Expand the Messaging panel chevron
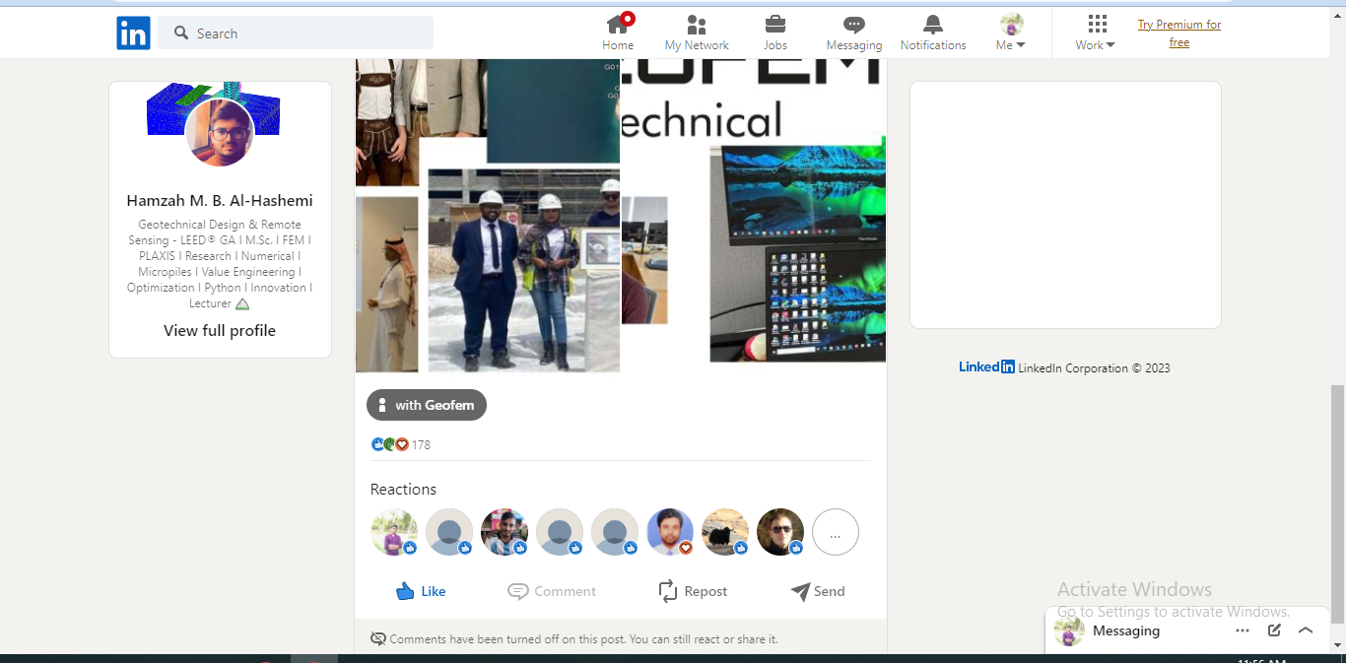 [x=1306, y=630]
